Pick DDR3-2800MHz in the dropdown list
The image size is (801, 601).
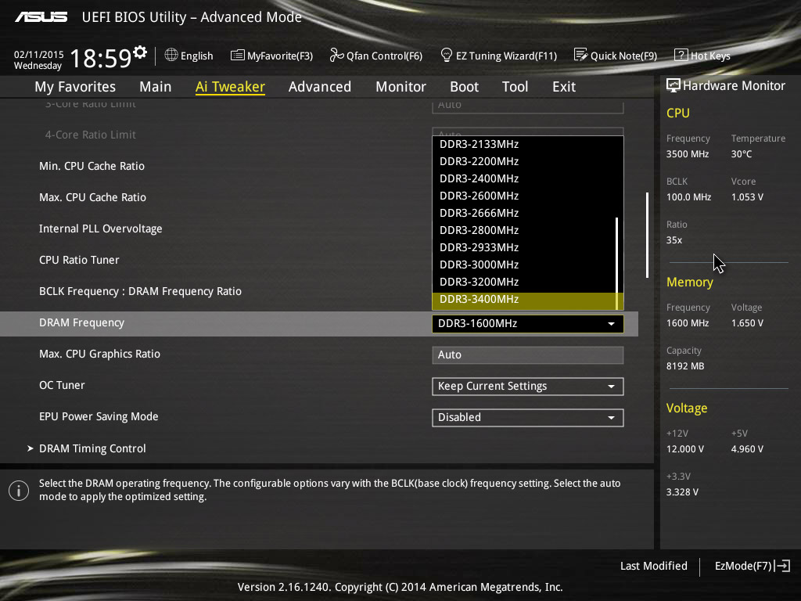pyautogui.click(x=524, y=231)
